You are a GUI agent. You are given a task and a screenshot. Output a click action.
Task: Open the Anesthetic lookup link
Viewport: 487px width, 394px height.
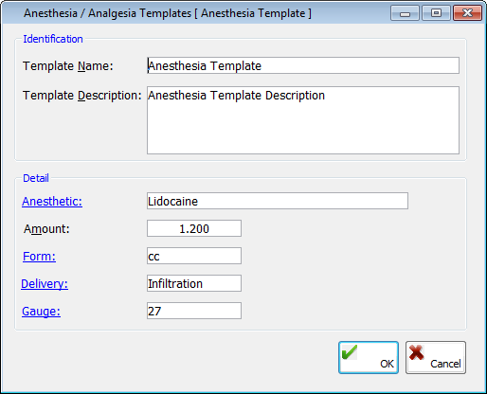pyautogui.click(x=52, y=202)
